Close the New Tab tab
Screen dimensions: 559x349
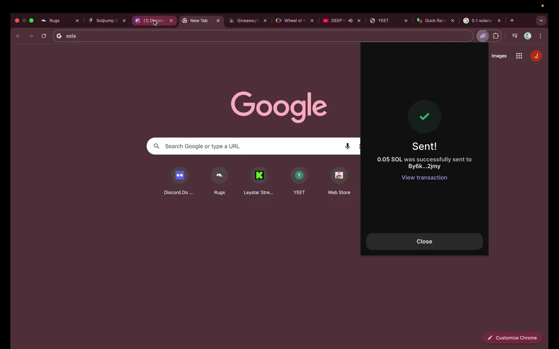pos(218,21)
